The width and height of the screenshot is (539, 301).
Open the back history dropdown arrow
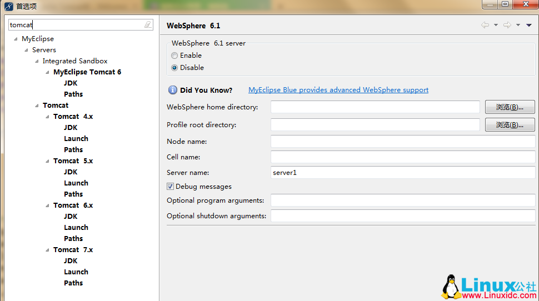(496, 25)
